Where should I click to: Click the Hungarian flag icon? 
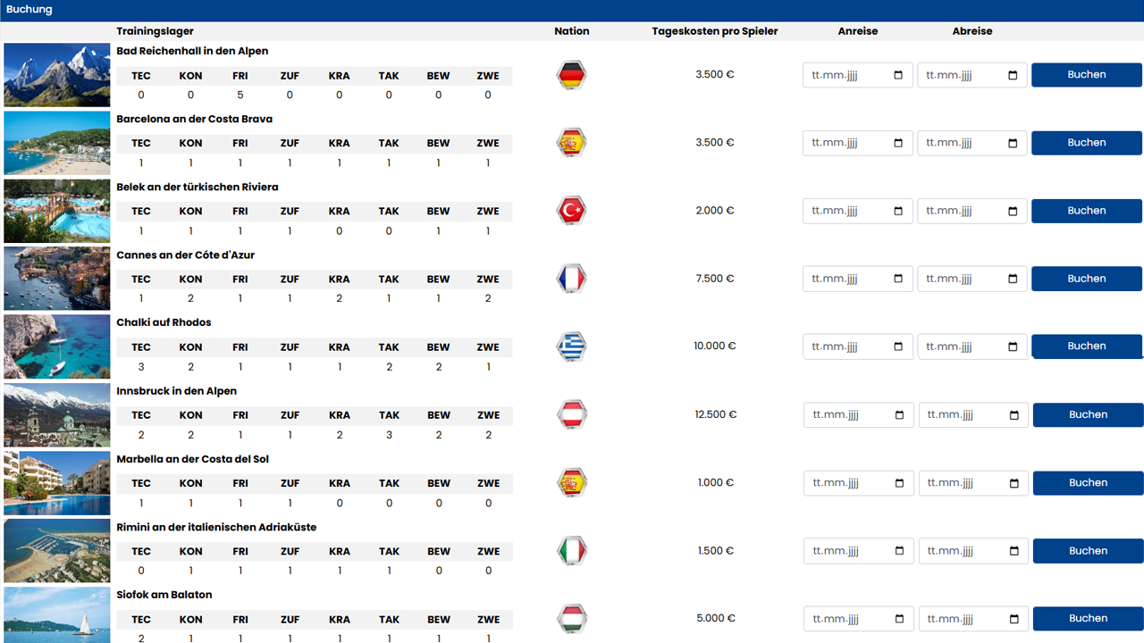(x=571, y=618)
